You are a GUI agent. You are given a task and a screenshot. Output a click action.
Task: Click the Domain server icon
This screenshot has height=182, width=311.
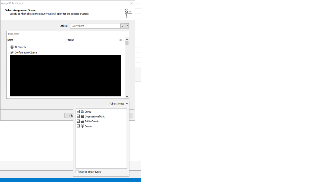tap(82, 126)
